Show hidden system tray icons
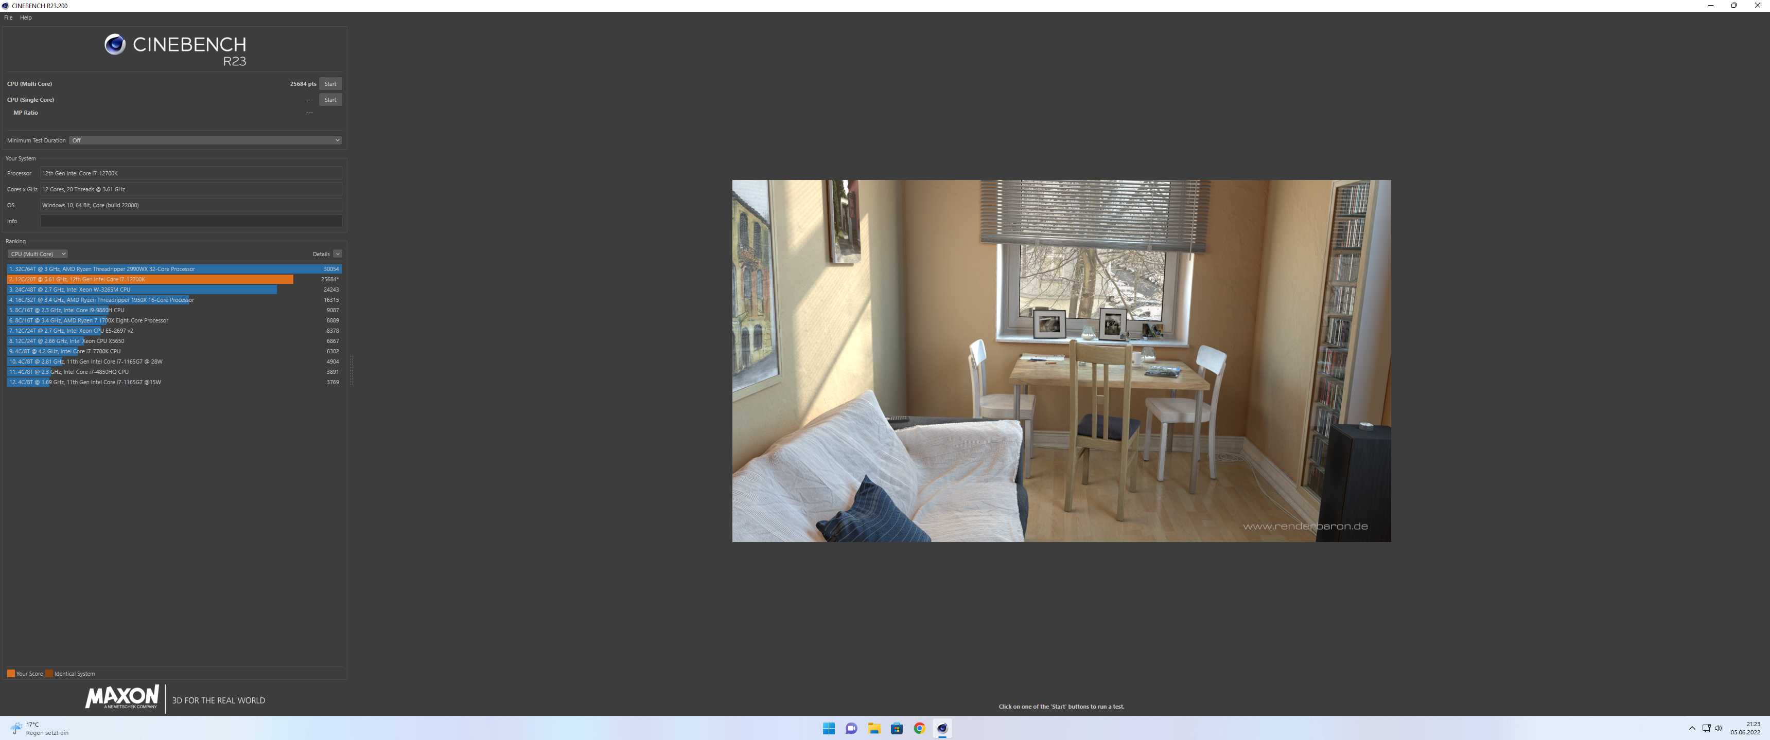 coord(1692,728)
